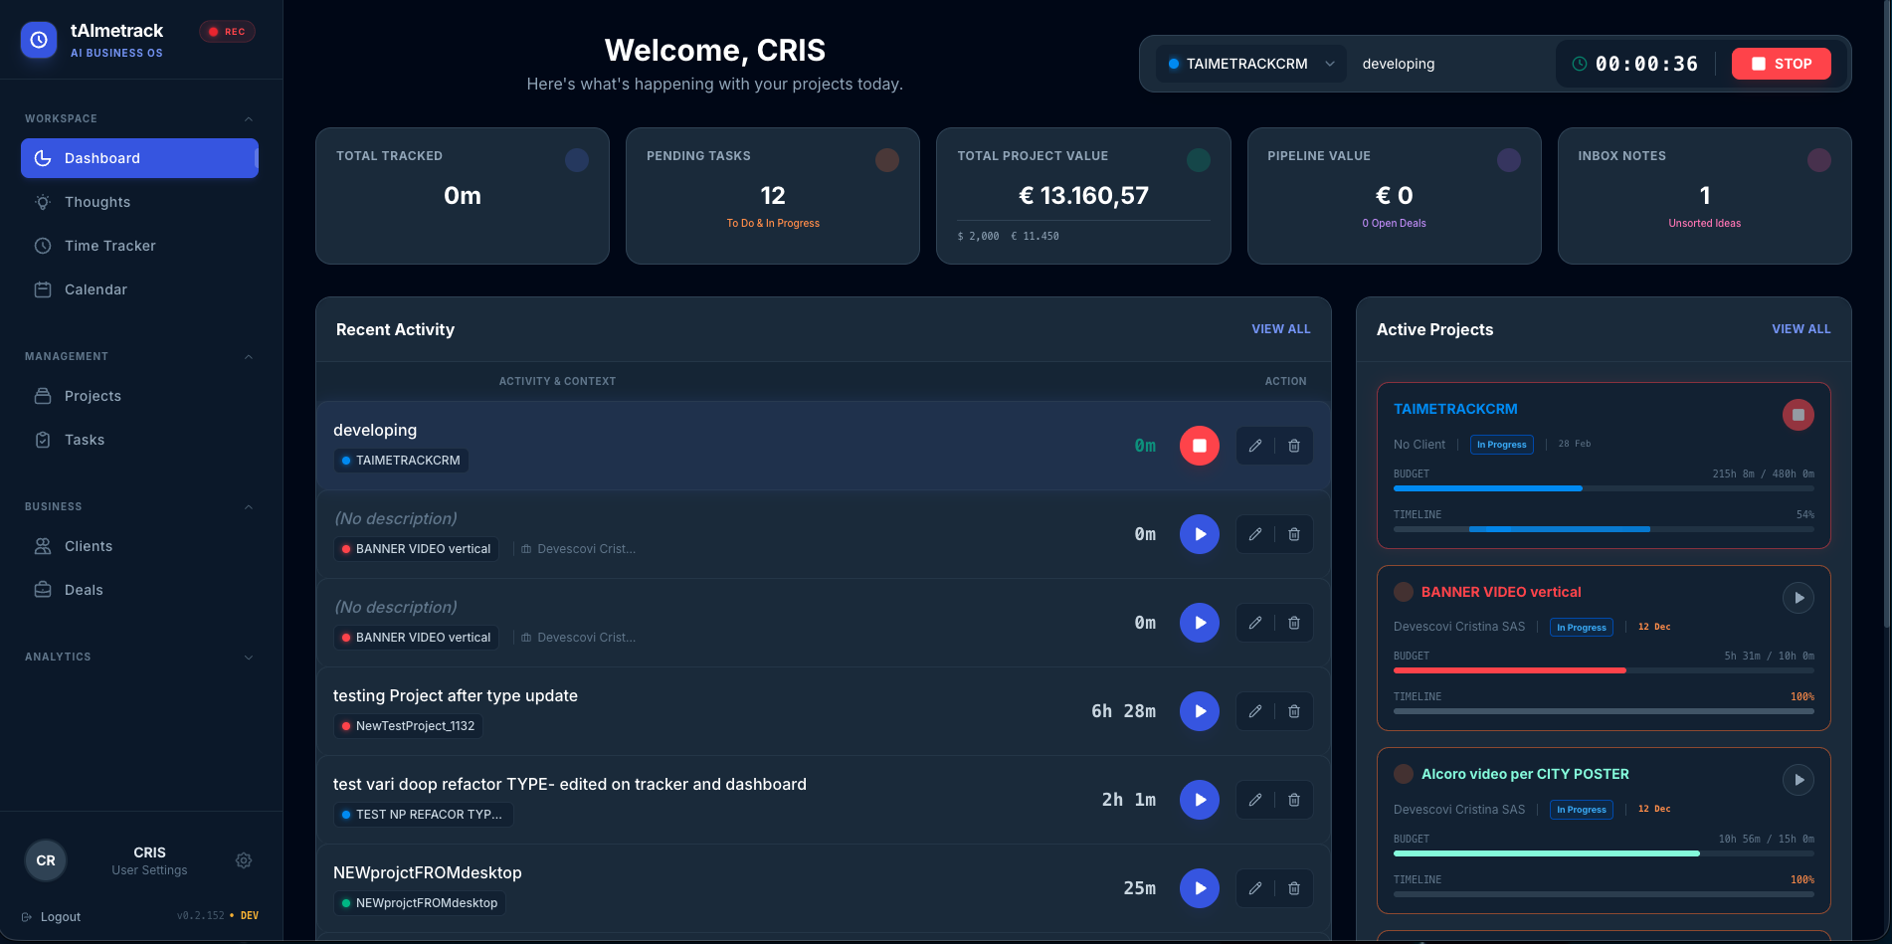
Task: Start timer for first BANNER VIDEO vertical entry
Action: pos(1200,534)
